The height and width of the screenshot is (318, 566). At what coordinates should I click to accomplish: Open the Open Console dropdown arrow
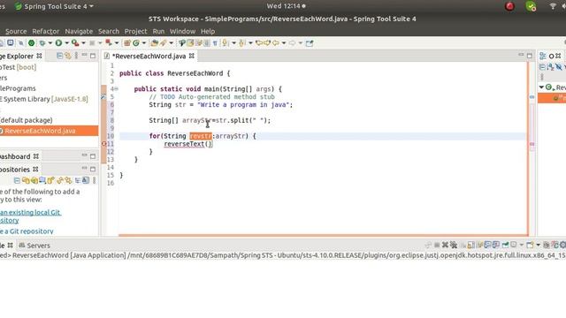[539, 246]
